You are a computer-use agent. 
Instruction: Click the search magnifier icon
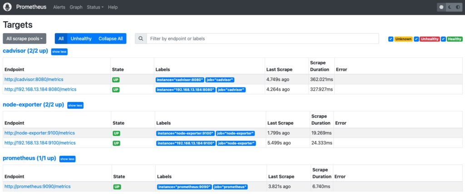coord(141,39)
